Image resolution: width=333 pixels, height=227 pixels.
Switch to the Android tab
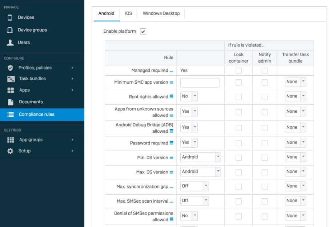click(x=107, y=13)
